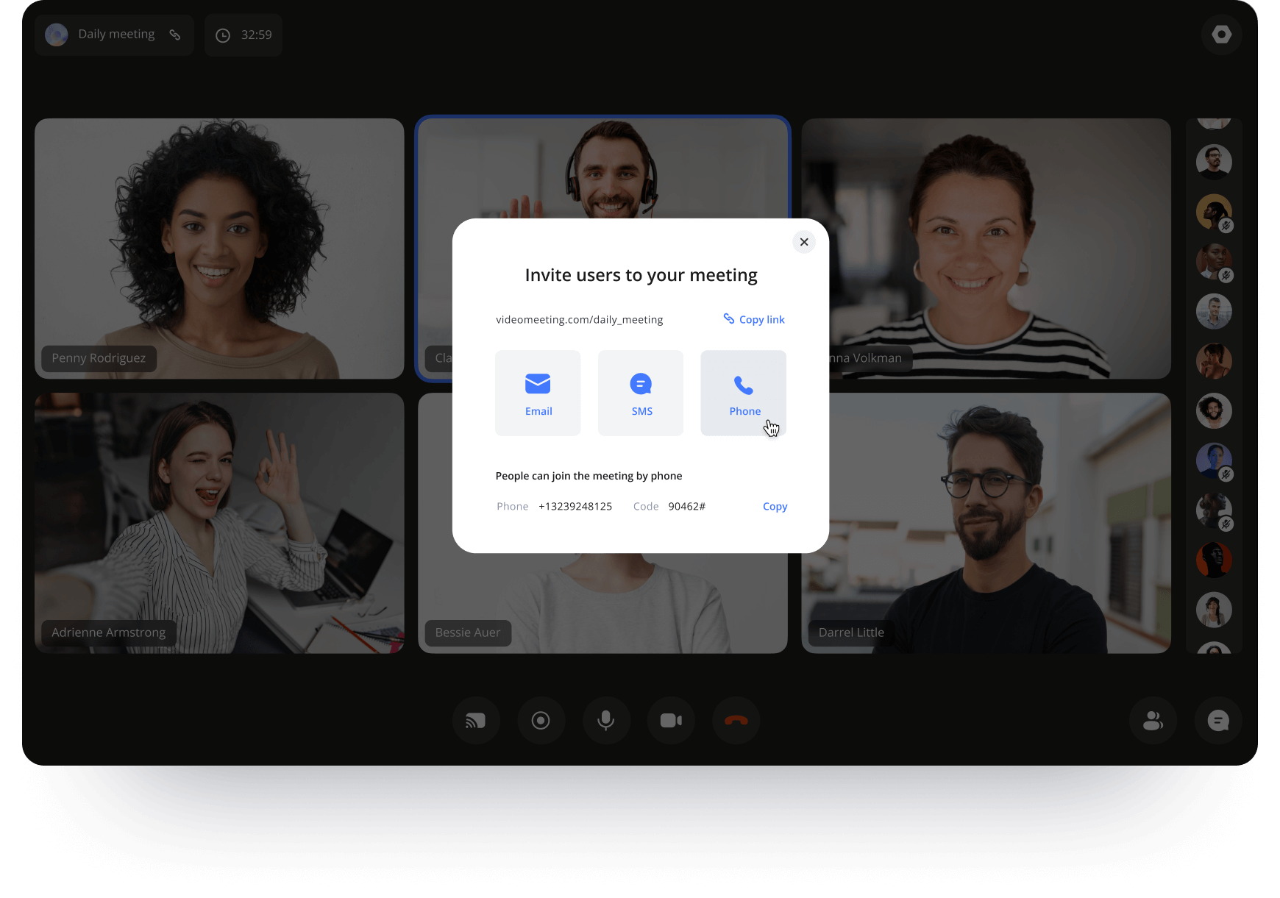Click the Daily meeting title
This screenshot has height=898, width=1280.
[x=117, y=35]
